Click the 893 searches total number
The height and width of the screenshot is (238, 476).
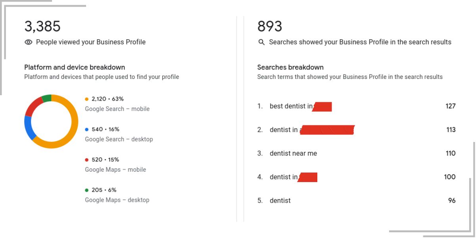(x=270, y=27)
